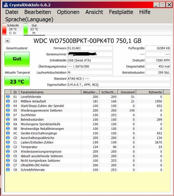Screen dimensions: 174x196
Task: Open the Festplatte menu
Action: point(121,12)
